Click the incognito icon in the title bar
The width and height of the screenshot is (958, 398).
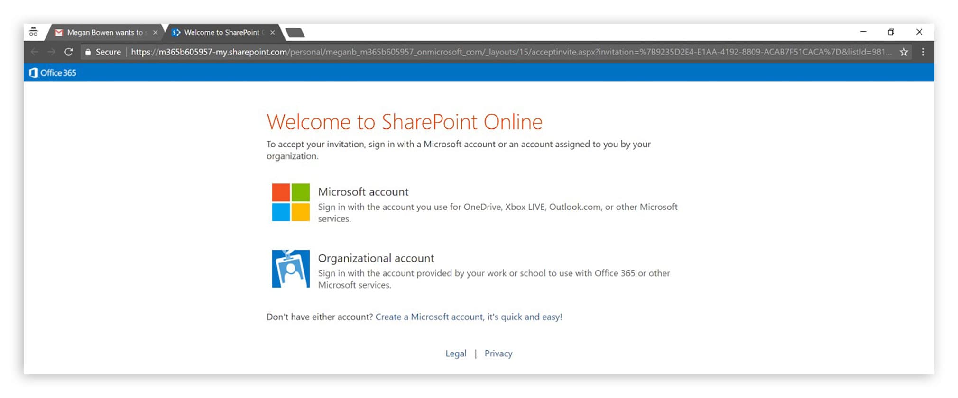[x=33, y=32]
